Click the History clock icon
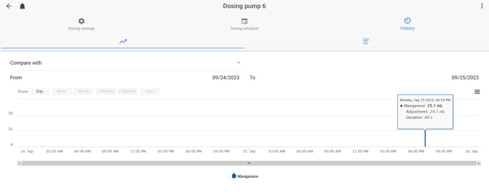Screen dimensions: 489x196 407,21
